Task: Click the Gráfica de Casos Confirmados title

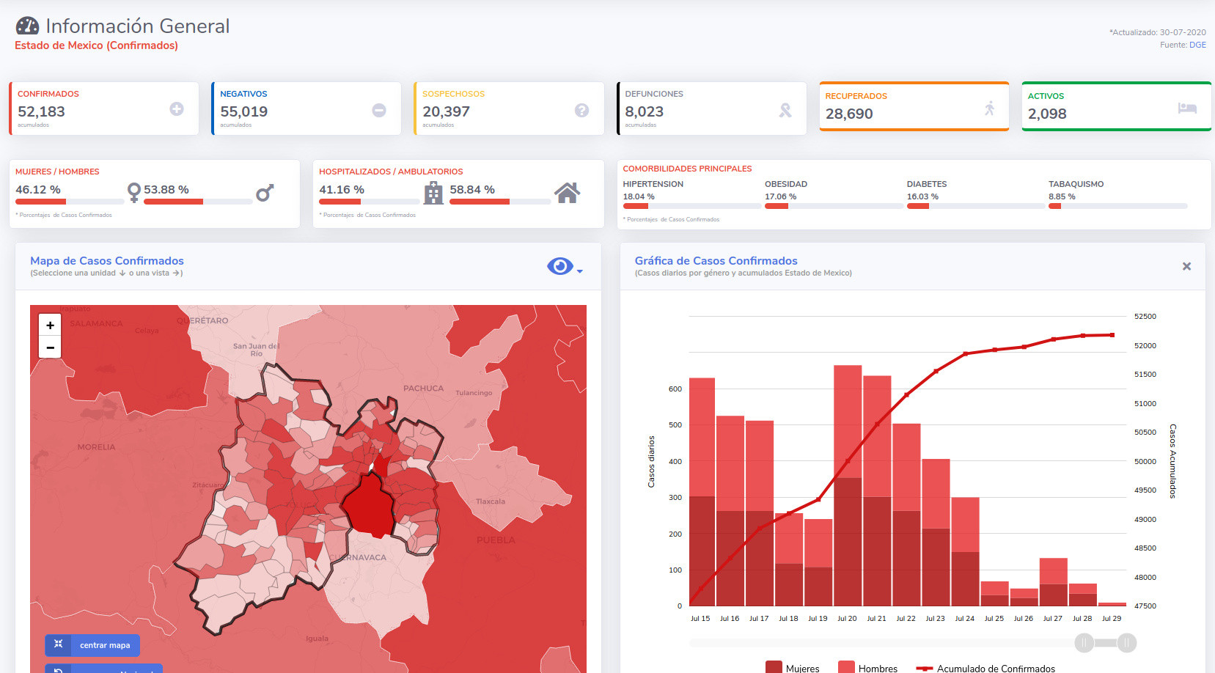Action: pyautogui.click(x=716, y=260)
